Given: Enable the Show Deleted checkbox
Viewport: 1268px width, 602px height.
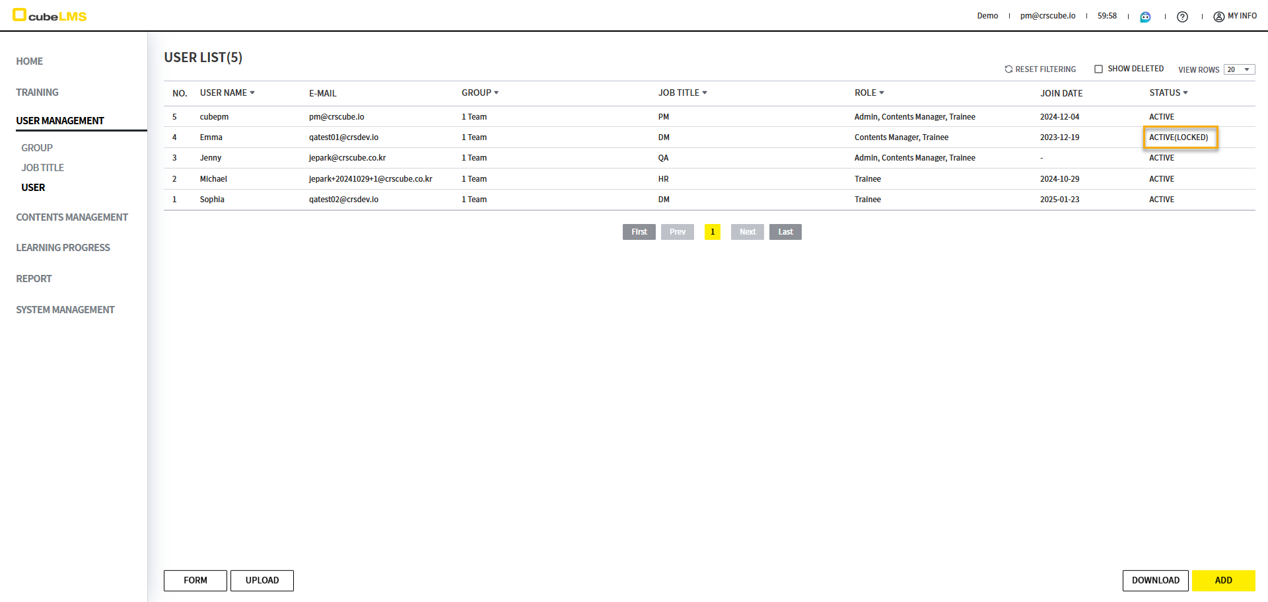Looking at the screenshot, I should click(1098, 69).
